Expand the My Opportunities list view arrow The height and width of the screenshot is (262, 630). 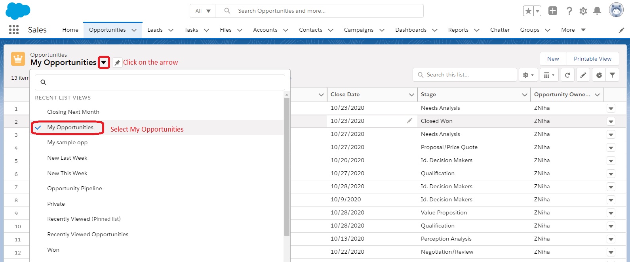104,63
